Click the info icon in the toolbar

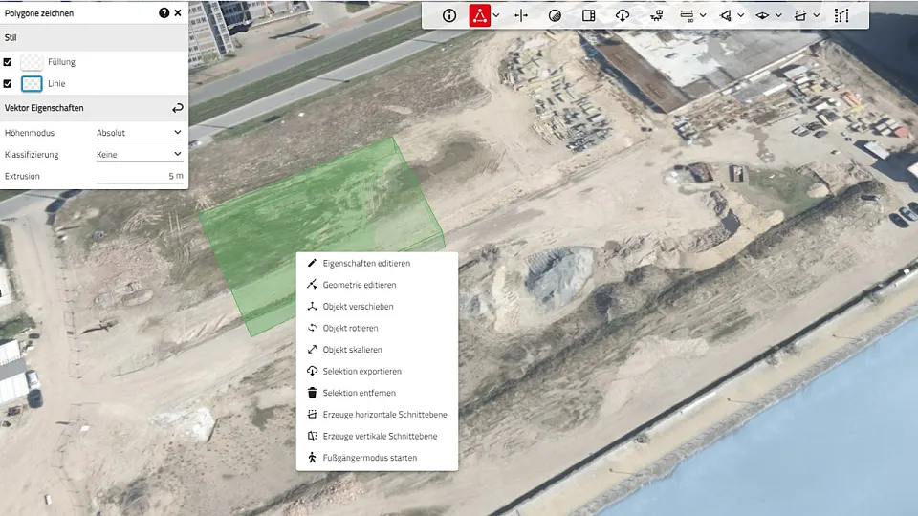(449, 15)
